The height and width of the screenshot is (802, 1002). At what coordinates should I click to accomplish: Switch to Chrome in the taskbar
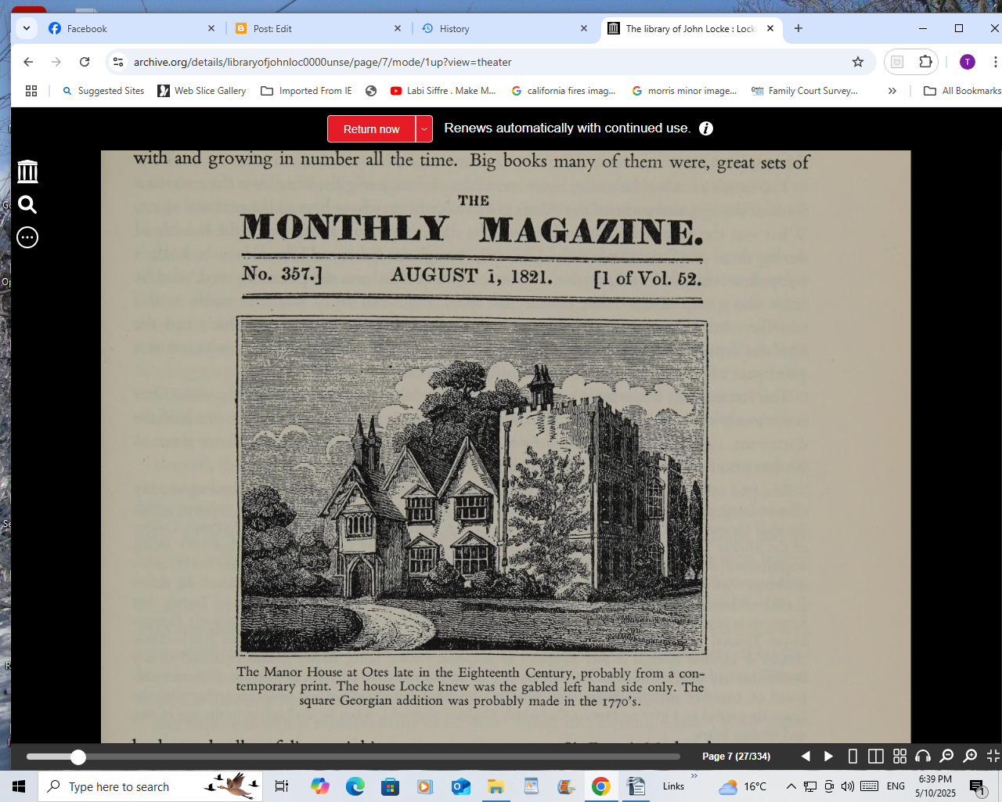click(601, 786)
